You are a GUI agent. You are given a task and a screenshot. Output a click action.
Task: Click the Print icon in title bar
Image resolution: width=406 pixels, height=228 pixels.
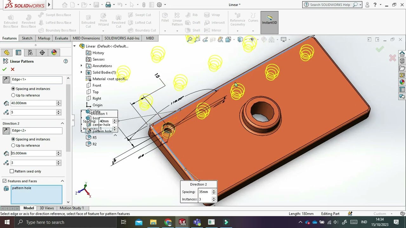(x=108, y=5)
